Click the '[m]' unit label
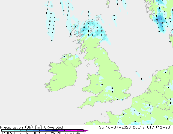This screenshot has height=134, width=173. 38,127
